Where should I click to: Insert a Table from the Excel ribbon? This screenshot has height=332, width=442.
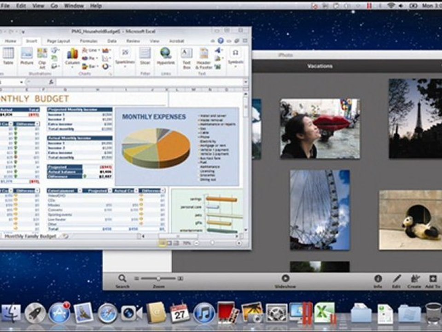coord(8,56)
